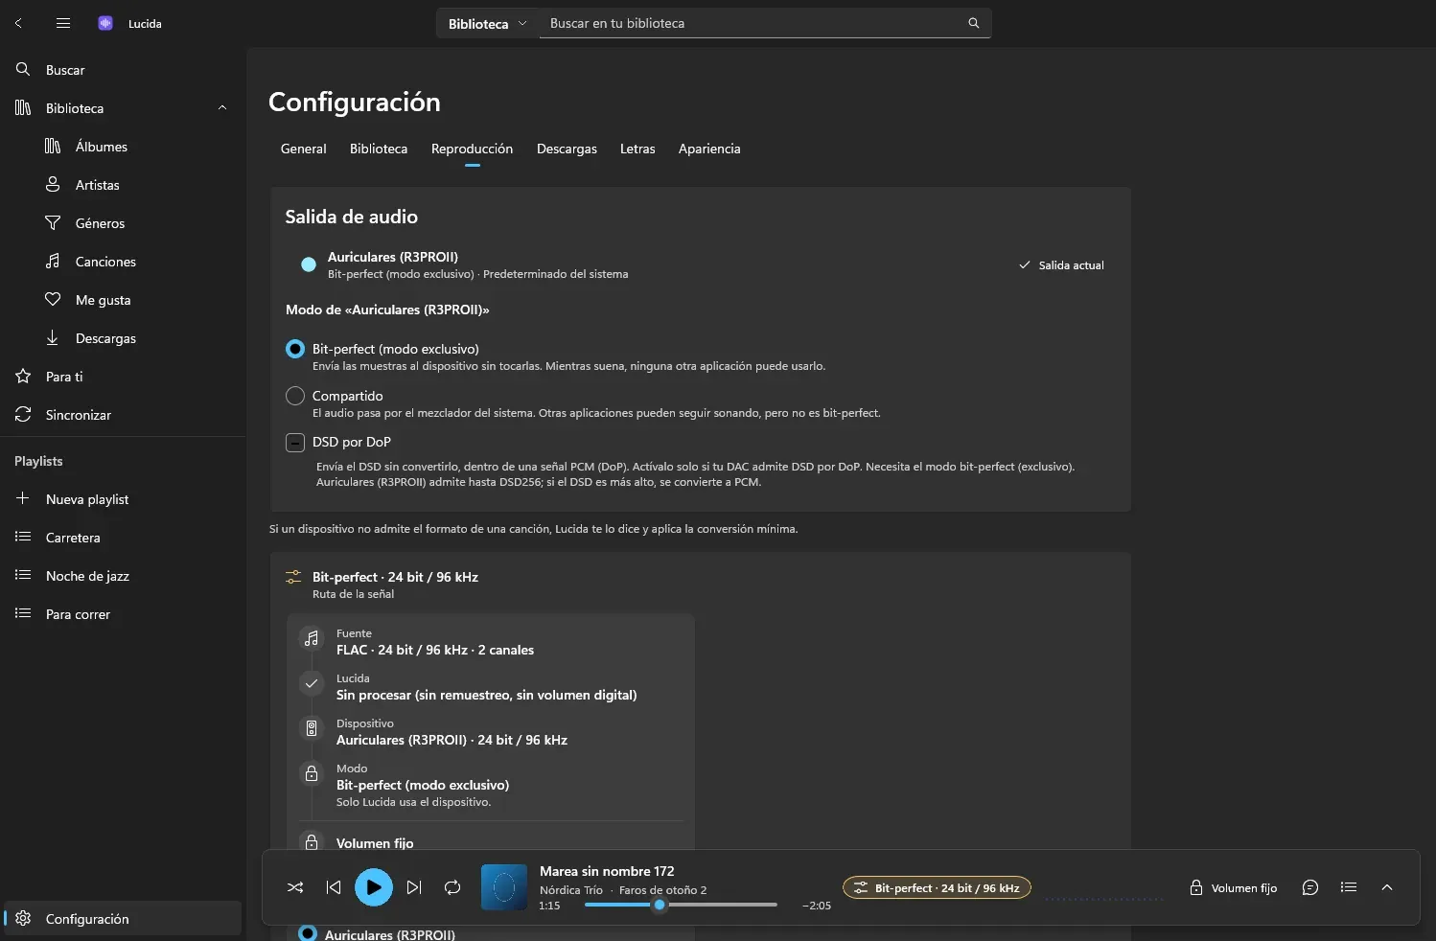This screenshot has width=1436, height=941.
Task: Open the Biblioteca search scope dropdown
Action: (487, 24)
